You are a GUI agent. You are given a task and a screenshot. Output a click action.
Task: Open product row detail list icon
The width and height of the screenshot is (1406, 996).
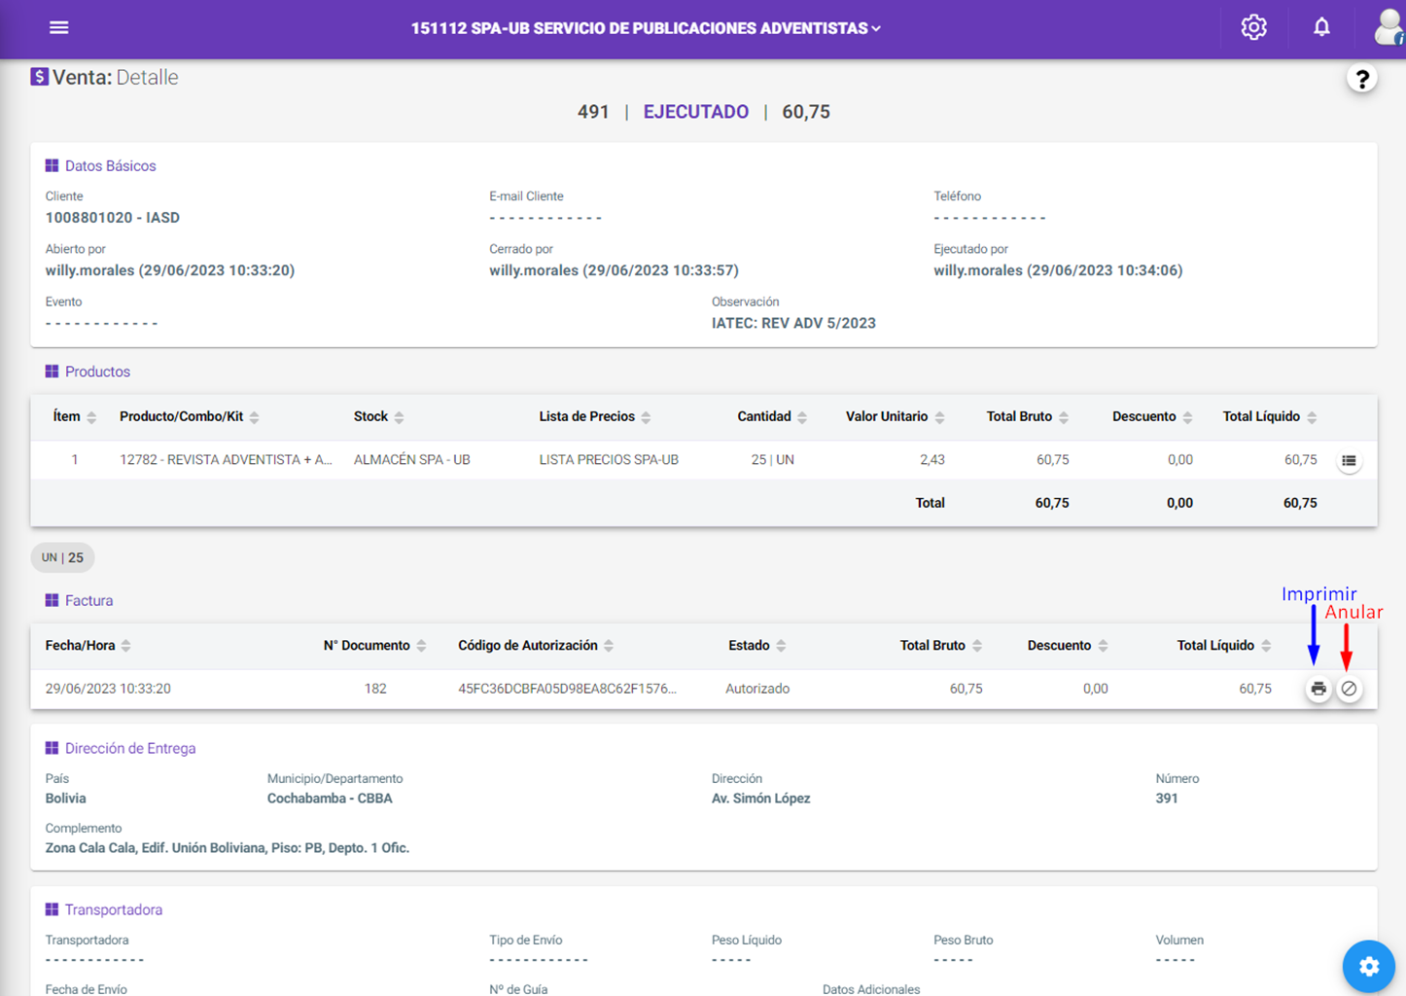tap(1349, 460)
